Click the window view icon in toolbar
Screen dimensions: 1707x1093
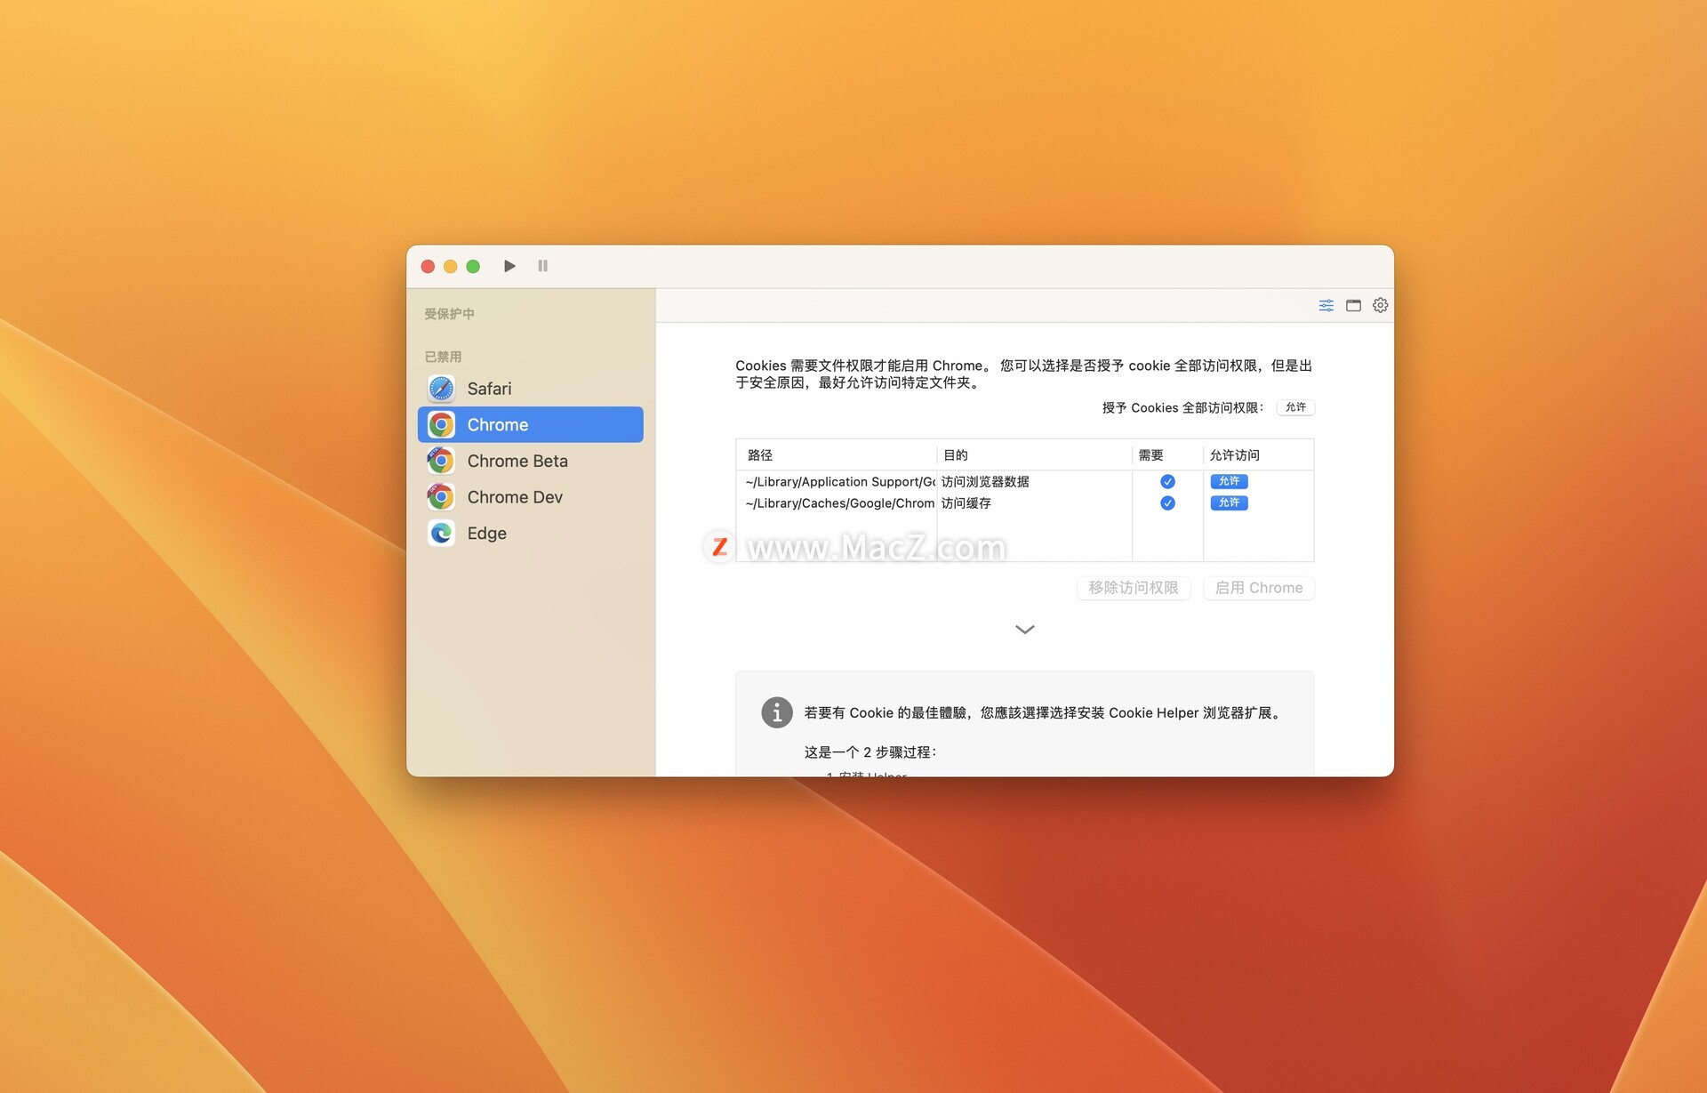(x=1353, y=305)
